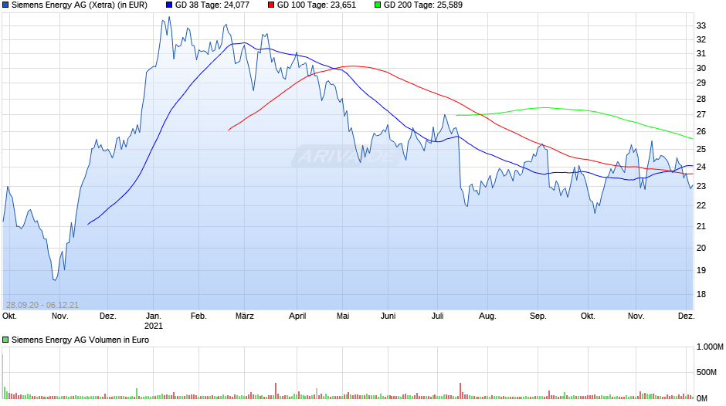Click the '500M' volume axis label
Screen dimensions: 726x406
(706, 373)
